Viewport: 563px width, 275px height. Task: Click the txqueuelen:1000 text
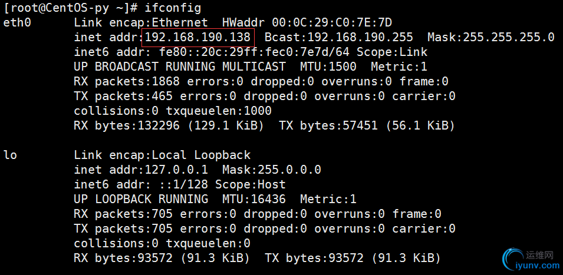(219, 111)
